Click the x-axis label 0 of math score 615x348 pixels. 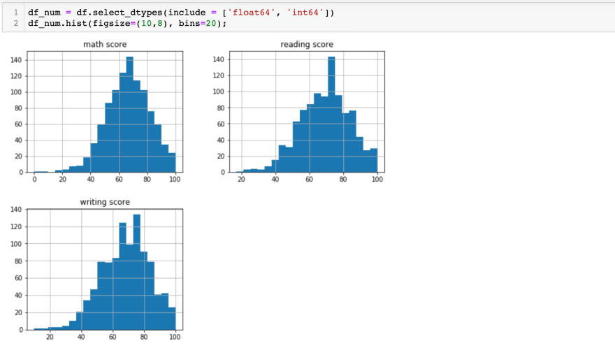point(34,180)
